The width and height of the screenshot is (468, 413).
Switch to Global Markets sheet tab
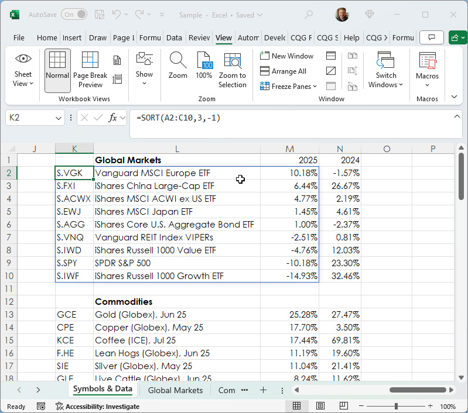(175, 390)
